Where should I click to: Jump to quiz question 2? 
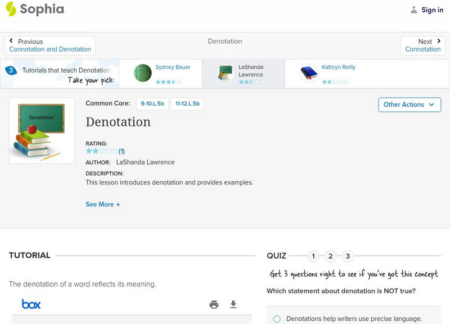click(x=330, y=256)
